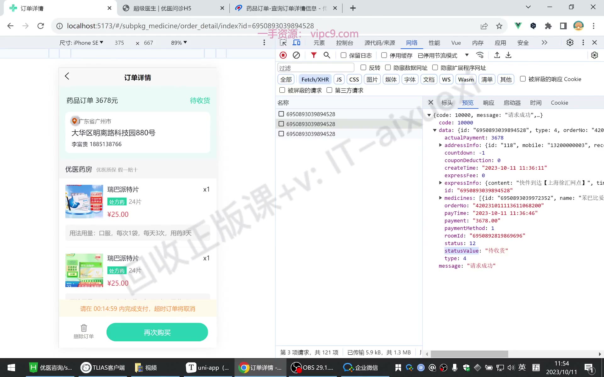Open the 标头 headers tab
This screenshot has width=604, height=377.
(447, 103)
